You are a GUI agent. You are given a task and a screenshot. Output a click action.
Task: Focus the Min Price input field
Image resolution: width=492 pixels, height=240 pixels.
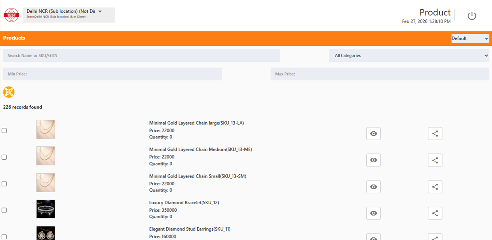point(112,74)
